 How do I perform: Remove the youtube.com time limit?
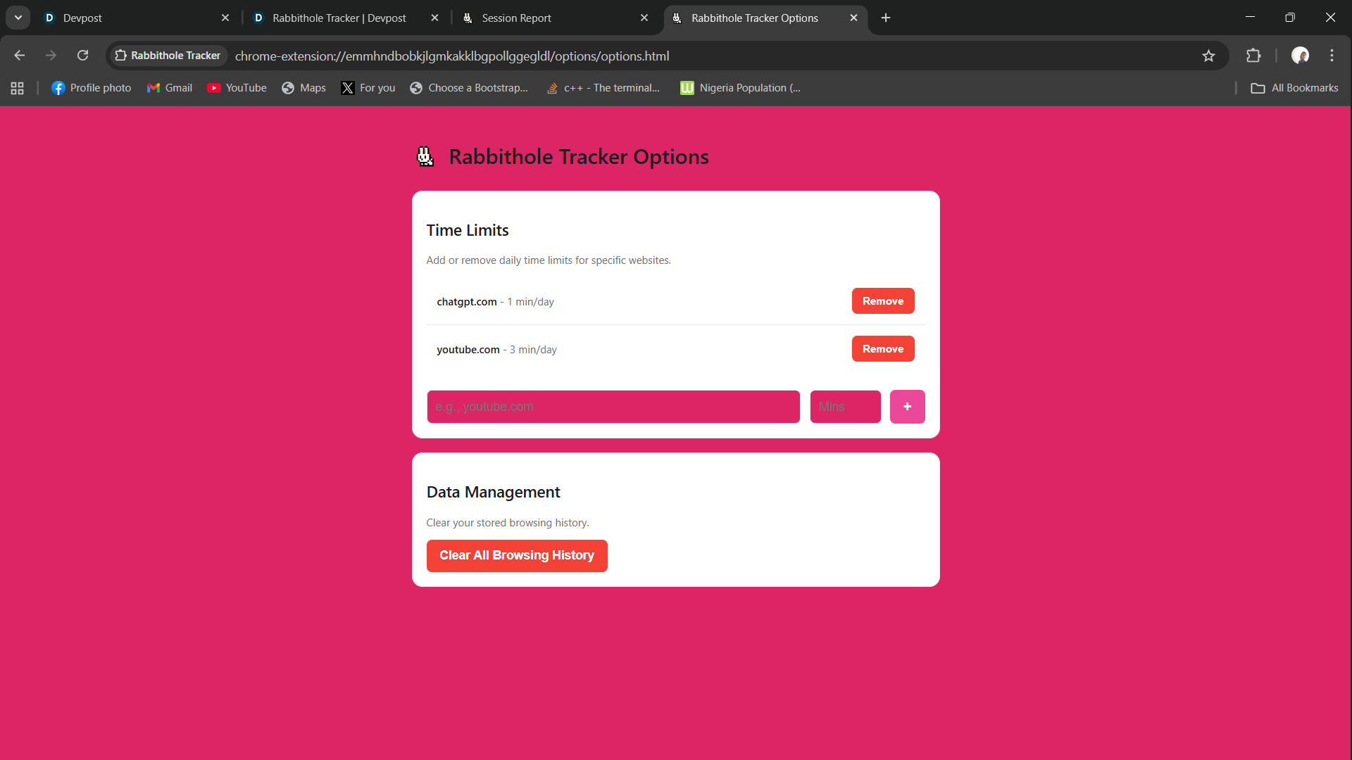coord(882,349)
